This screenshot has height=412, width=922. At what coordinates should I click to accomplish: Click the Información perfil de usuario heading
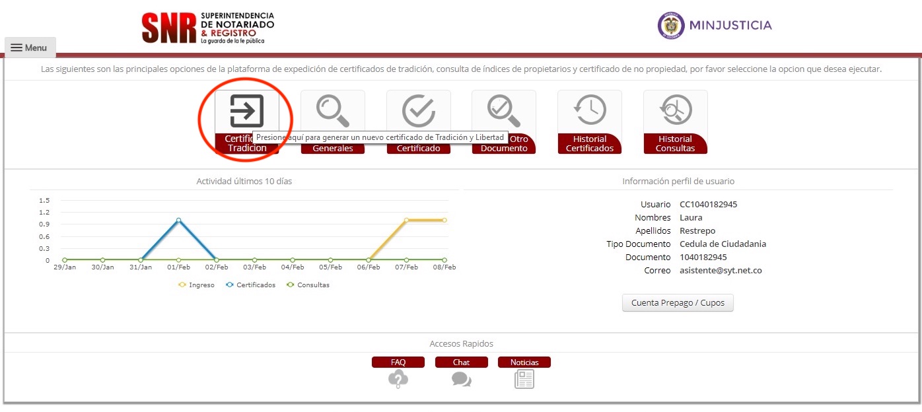(x=678, y=181)
